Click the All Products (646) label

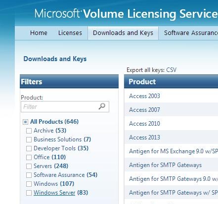(x=54, y=122)
